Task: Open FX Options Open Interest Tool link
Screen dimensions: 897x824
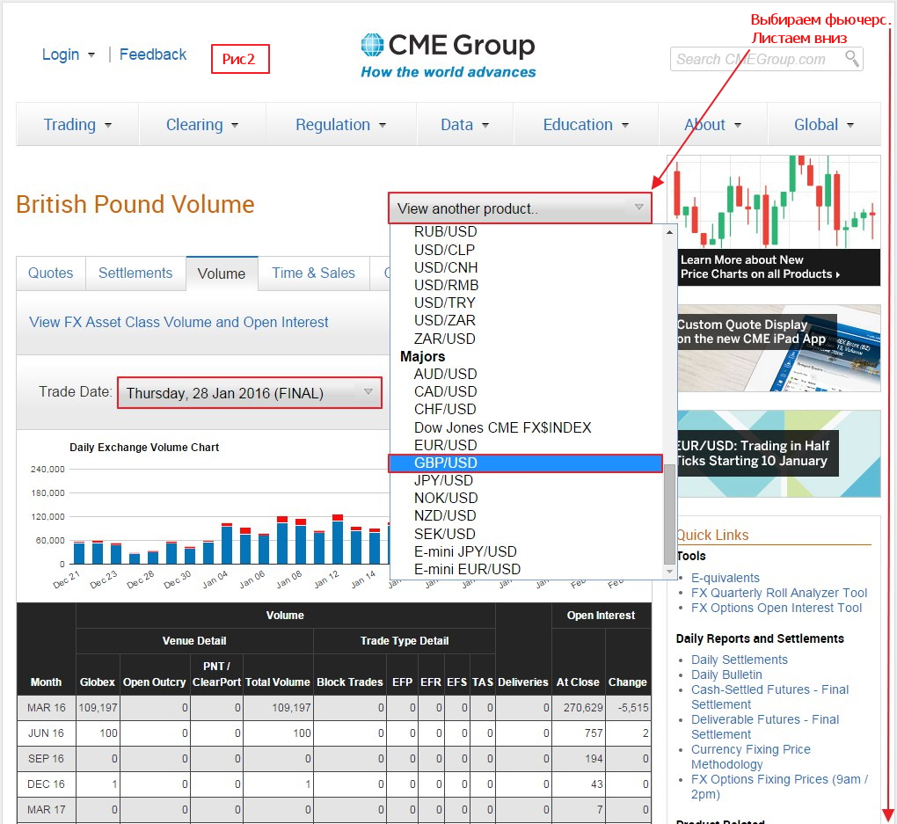Action: tap(777, 608)
